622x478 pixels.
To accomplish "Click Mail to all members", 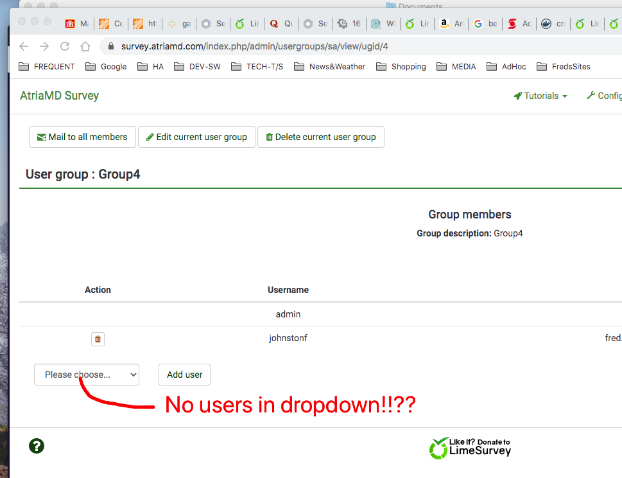I will click(82, 137).
